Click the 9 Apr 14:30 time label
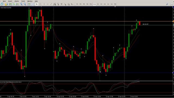This screenshot has width=174, height=98. tap(35, 97)
